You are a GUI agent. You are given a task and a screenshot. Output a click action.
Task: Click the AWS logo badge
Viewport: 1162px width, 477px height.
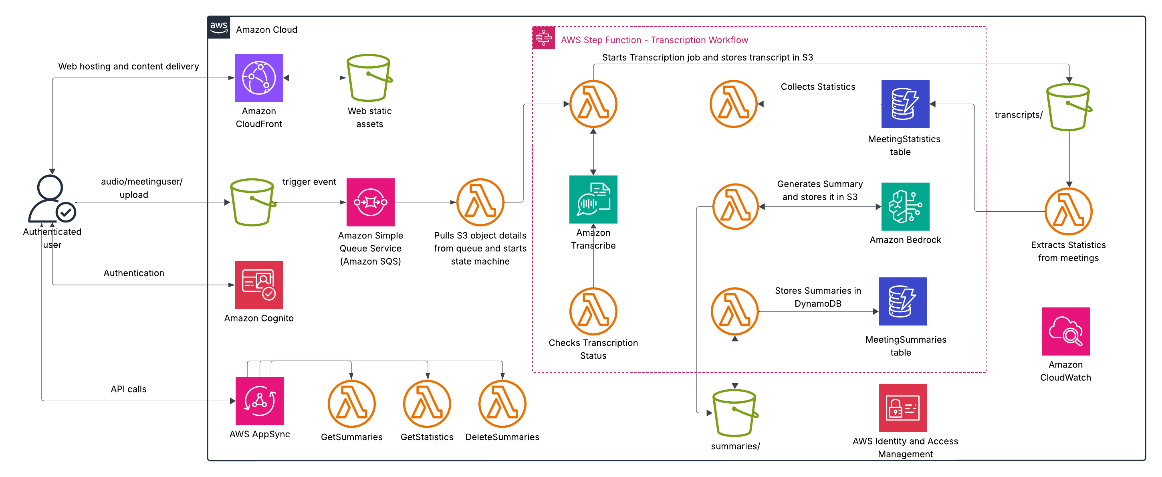219,28
